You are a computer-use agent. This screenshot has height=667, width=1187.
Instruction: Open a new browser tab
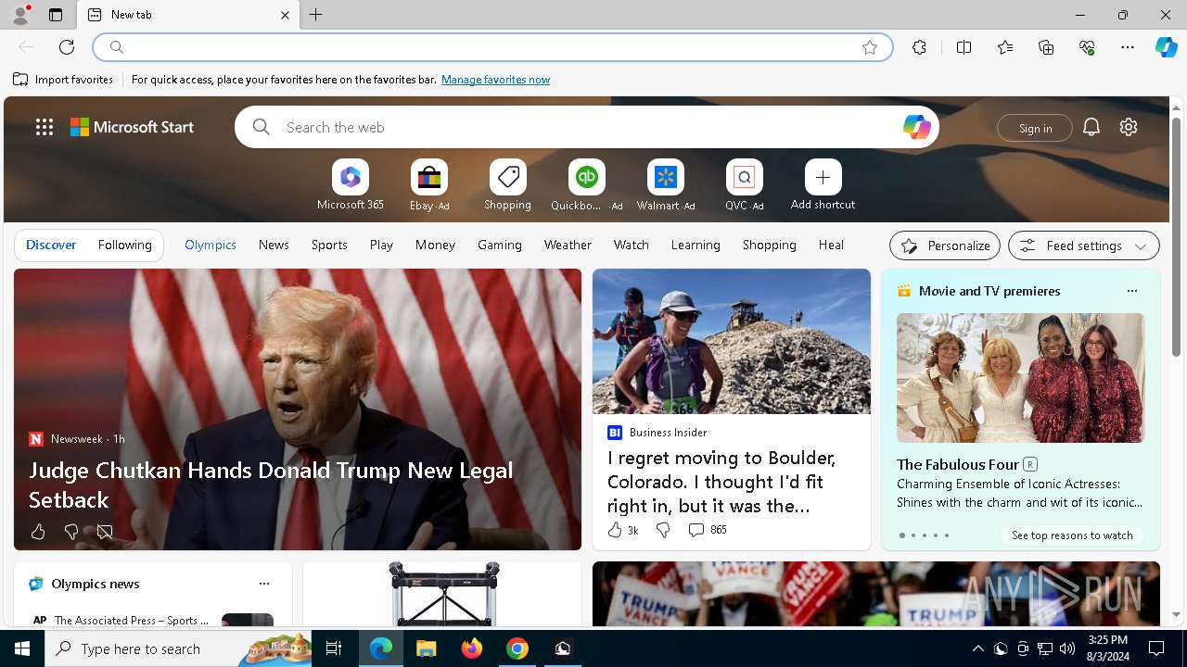316,15
